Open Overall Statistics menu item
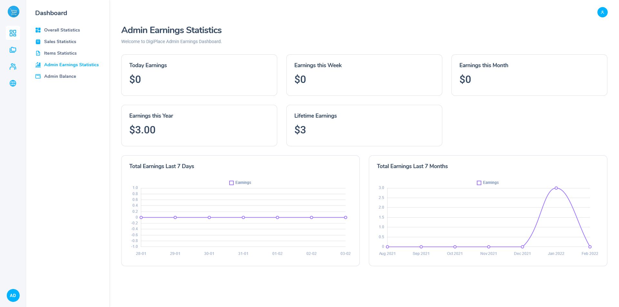Screen dimensions: 619x307 (62, 30)
